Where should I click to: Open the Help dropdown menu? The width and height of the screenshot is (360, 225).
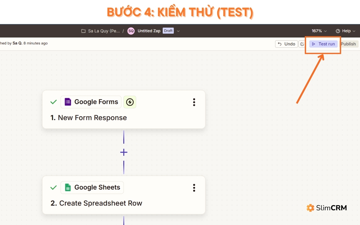(345, 31)
